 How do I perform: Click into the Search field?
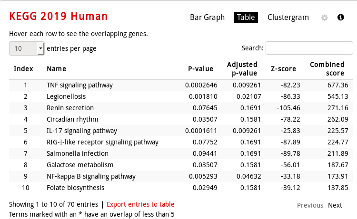309,48
